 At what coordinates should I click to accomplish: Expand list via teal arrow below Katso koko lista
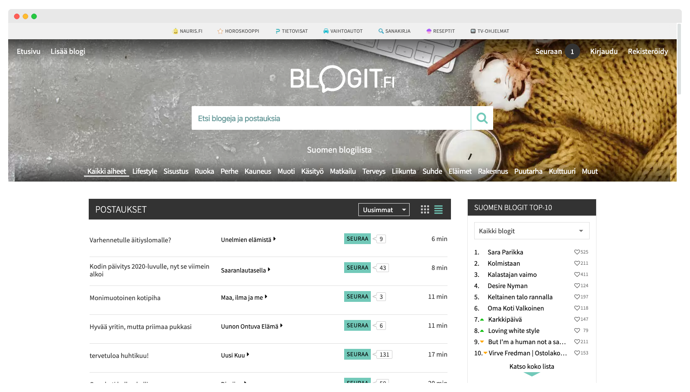[x=532, y=374]
